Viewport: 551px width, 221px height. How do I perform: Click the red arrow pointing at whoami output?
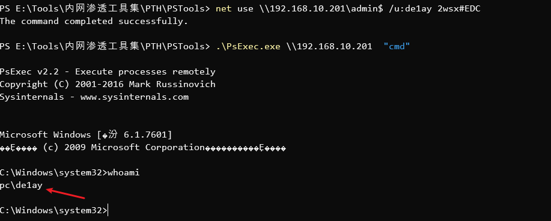click(65, 193)
